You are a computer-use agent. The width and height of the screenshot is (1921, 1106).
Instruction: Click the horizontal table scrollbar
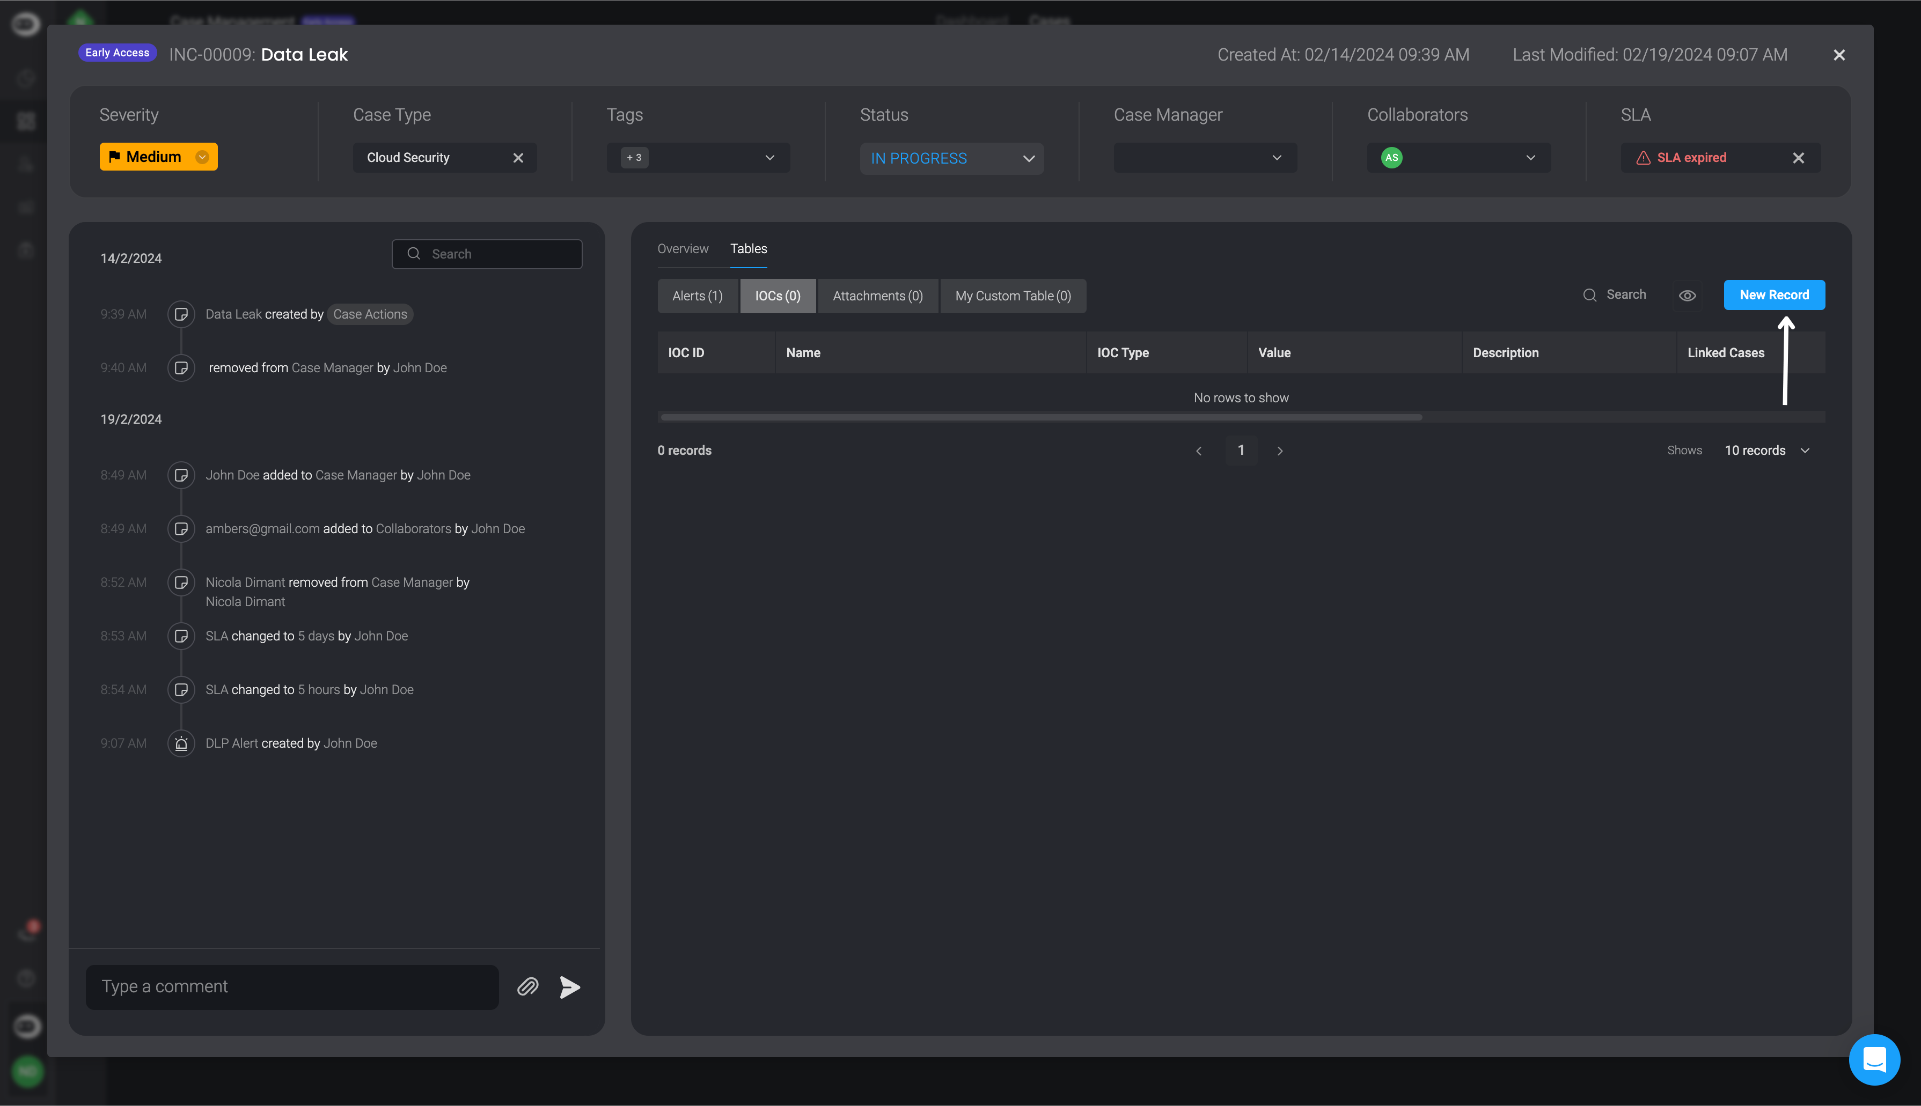1041,417
